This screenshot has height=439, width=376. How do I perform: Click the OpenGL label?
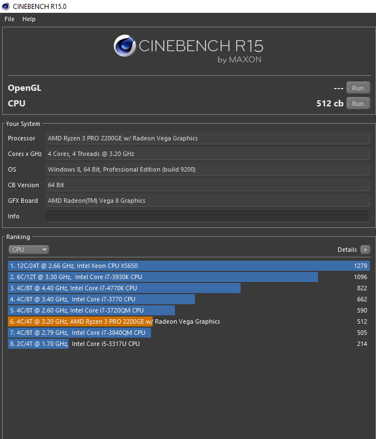pyautogui.click(x=25, y=88)
